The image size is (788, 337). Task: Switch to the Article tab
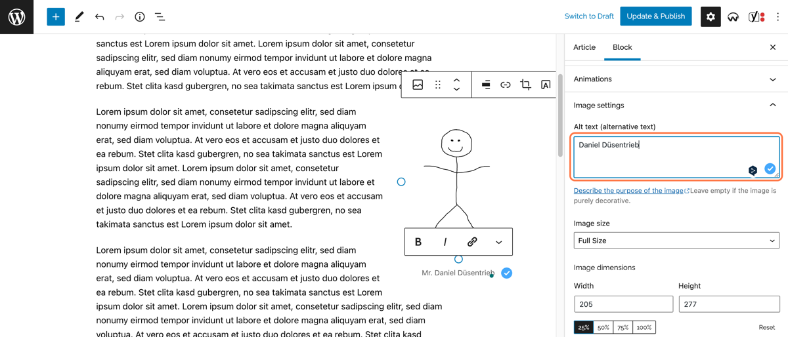click(584, 47)
